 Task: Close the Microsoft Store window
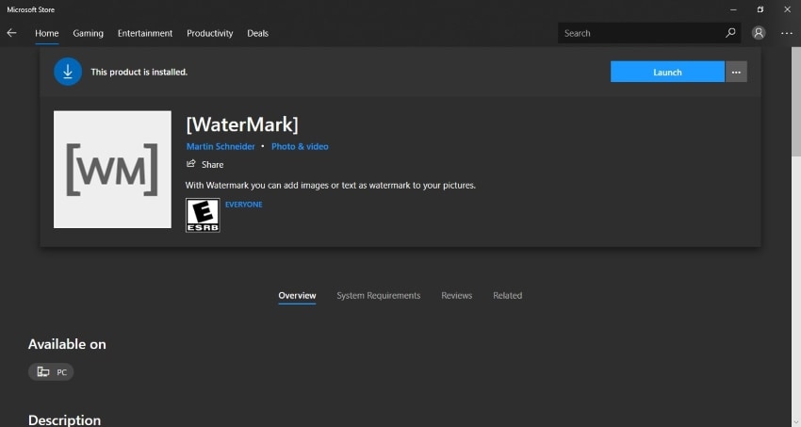787,9
